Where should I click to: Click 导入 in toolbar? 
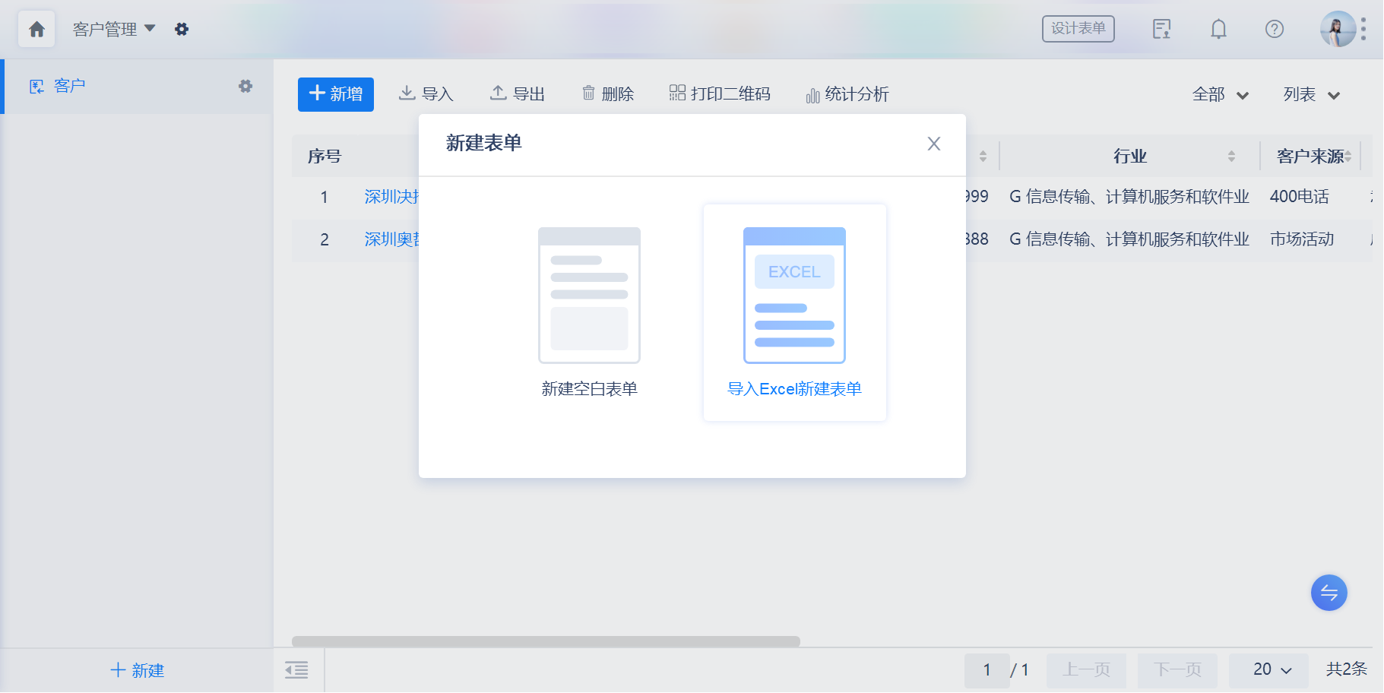click(x=426, y=93)
